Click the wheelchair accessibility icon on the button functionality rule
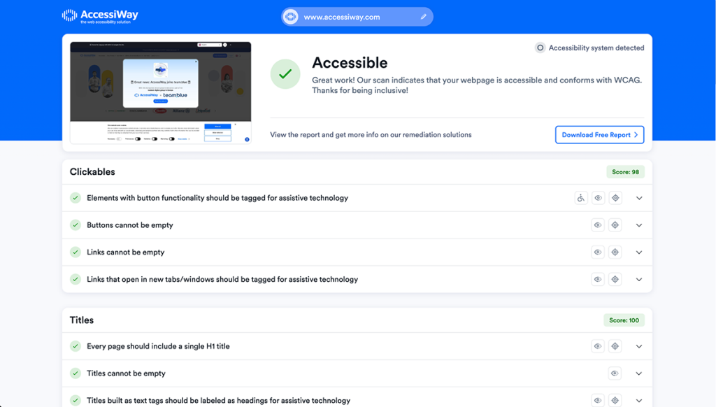 [x=580, y=198]
